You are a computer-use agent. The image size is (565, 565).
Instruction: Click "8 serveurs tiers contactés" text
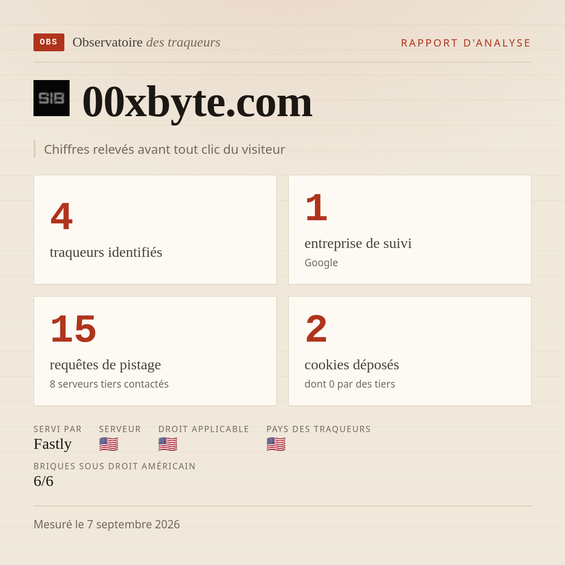109,384
